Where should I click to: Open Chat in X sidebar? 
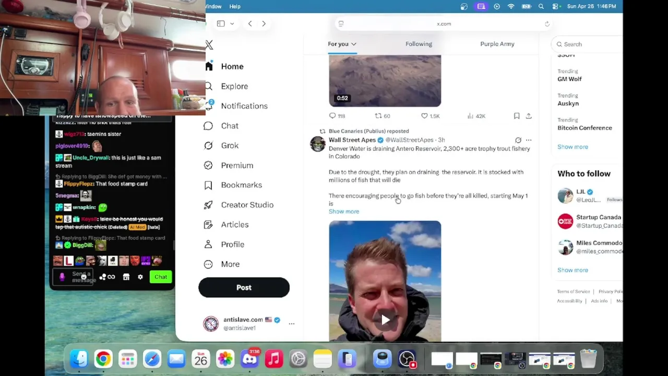click(229, 126)
